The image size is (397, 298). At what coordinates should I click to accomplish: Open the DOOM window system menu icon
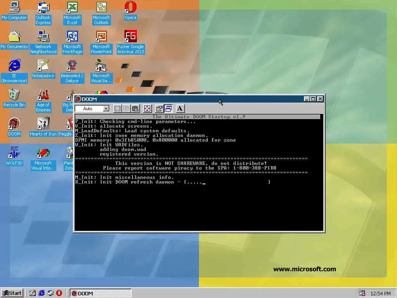tap(78, 99)
